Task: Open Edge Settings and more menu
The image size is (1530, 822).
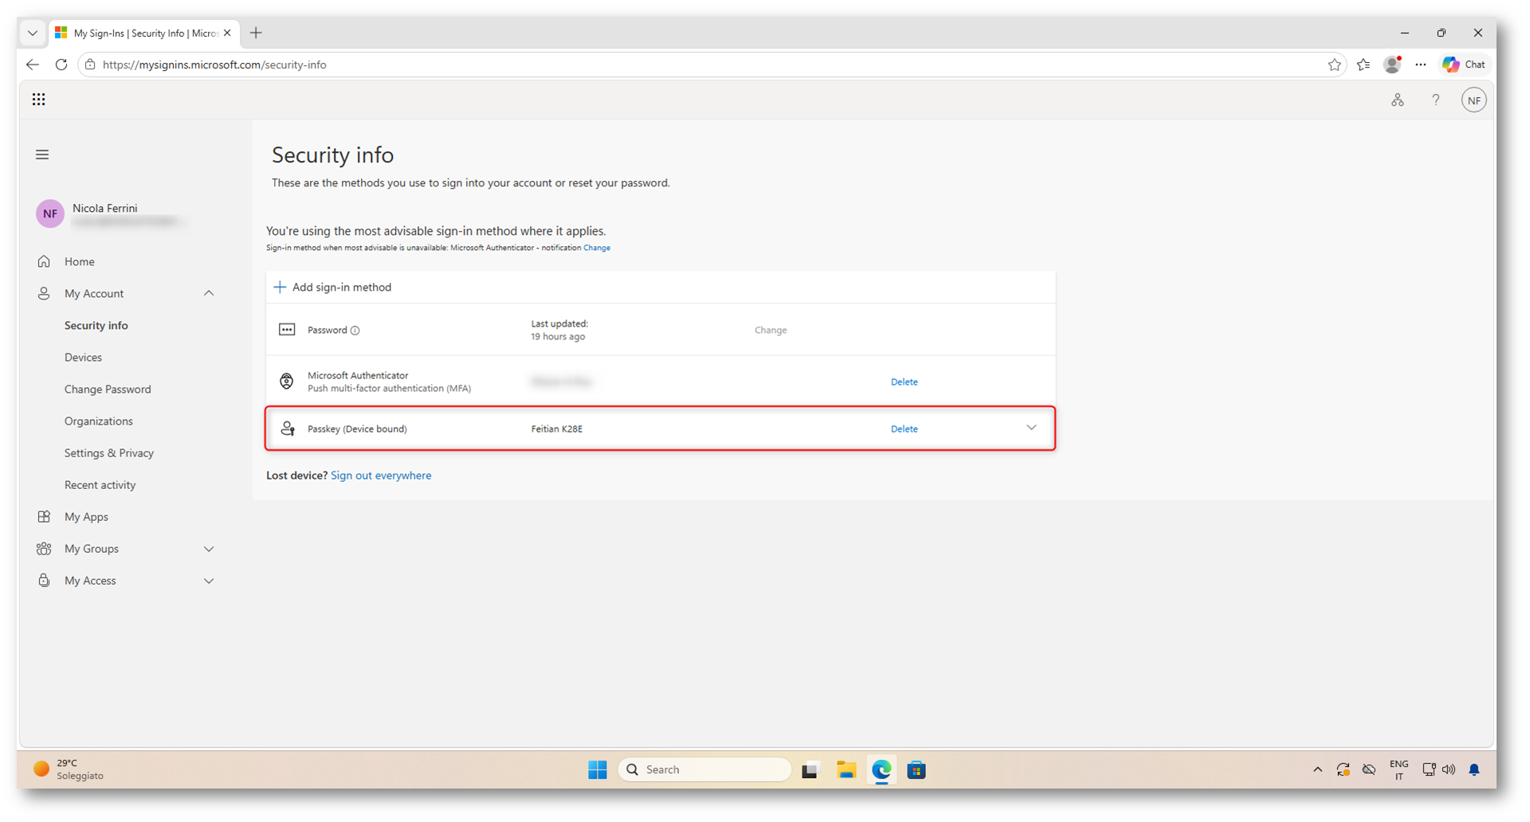Action: (1420, 65)
